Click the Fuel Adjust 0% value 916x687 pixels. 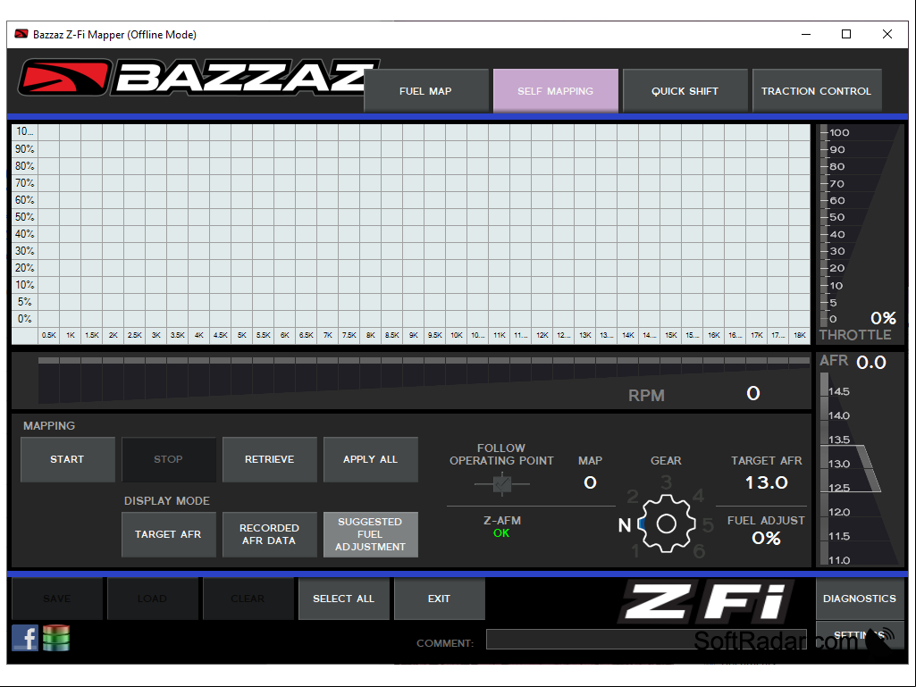pos(767,538)
